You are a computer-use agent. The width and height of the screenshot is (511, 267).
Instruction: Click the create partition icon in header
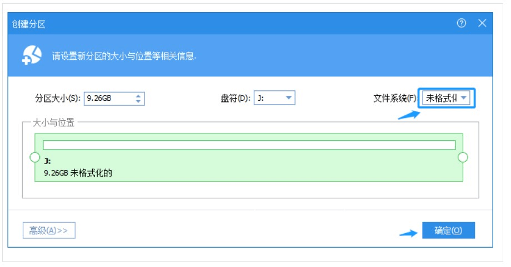coord(32,55)
